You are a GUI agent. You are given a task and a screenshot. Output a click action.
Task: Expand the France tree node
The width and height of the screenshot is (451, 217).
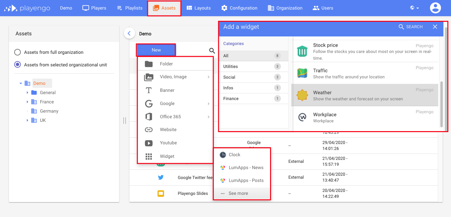click(27, 102)
